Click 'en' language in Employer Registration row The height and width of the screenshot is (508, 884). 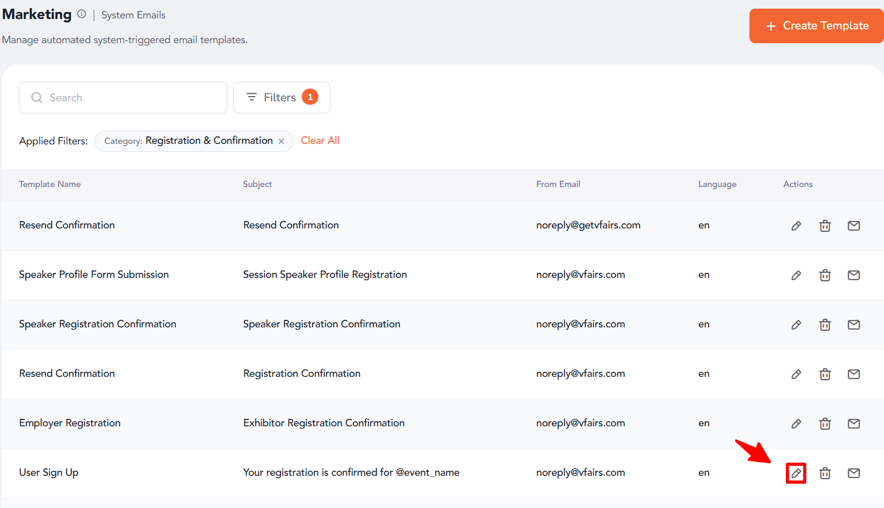pyautogui.click(x=704, y=423)
